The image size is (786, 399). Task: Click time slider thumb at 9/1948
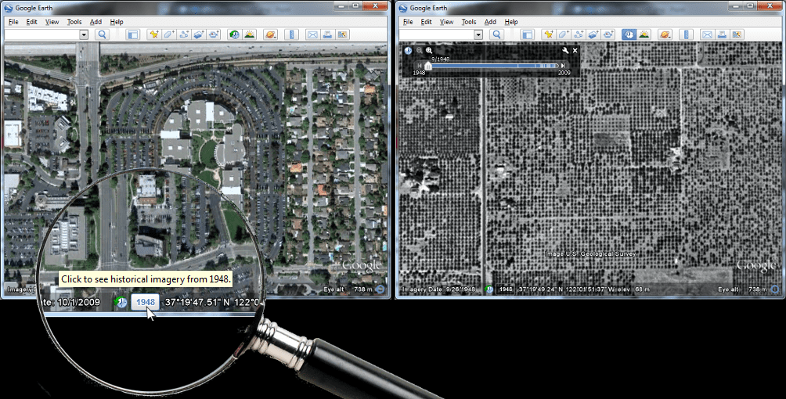click(427, 66)
